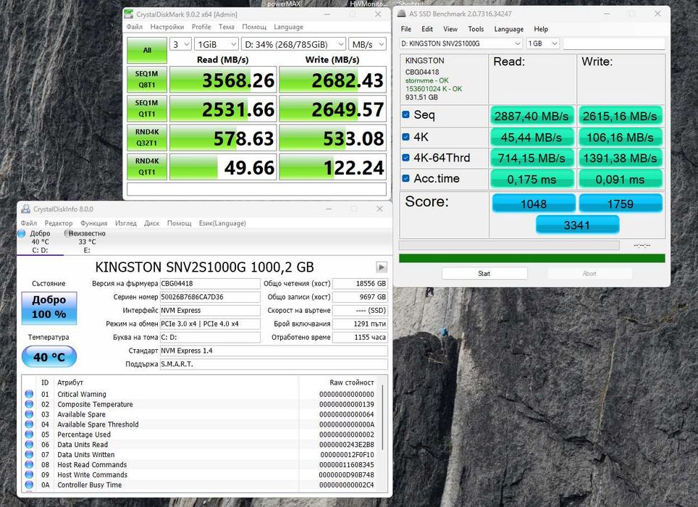
Task: Toggle the 4K test checkbox in AS SSD
Action: pyautogui.click(x=405, y=137)
